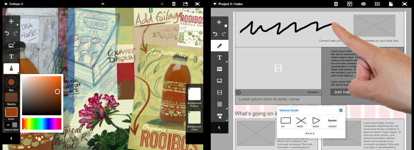The width and height of the screenshot is (414, 150).
Task: Select the form list tool in Project 3
Action: (220, 104)
